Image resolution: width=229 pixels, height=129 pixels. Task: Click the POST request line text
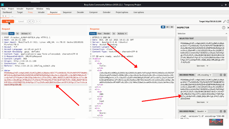(27, 37)
